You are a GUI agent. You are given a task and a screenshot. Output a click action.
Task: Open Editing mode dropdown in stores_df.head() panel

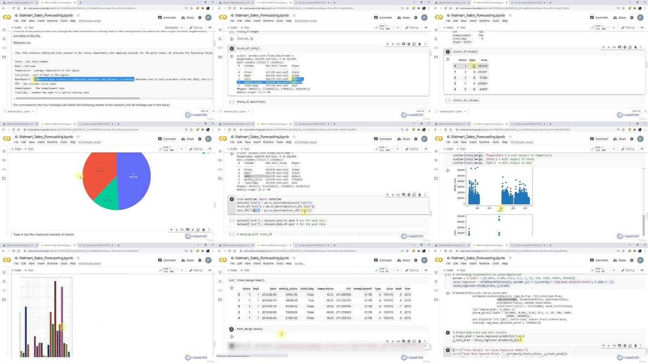pos(629,28)
